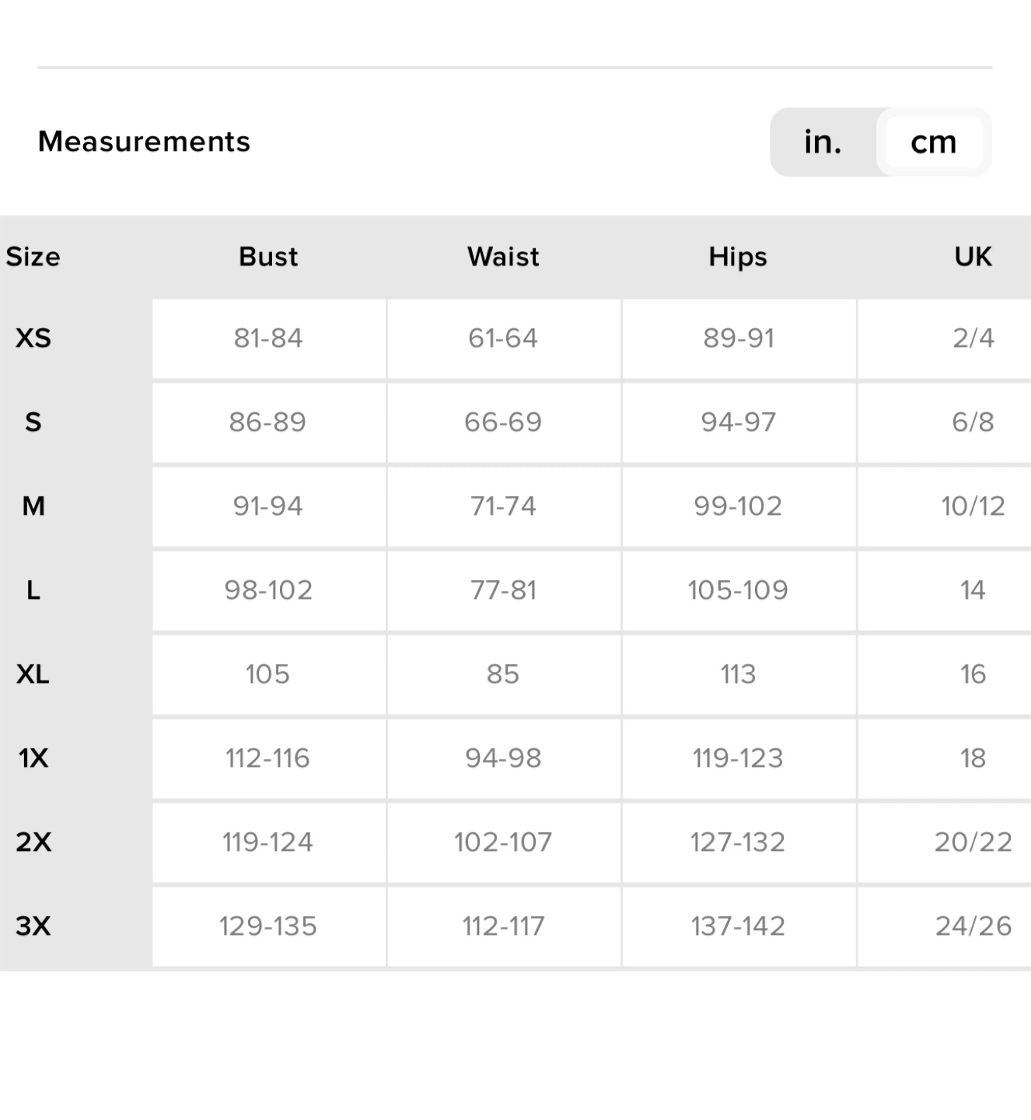Screen dimensions: 1031x1120
Task: Select the Waist column header
Action: (503, 257)
